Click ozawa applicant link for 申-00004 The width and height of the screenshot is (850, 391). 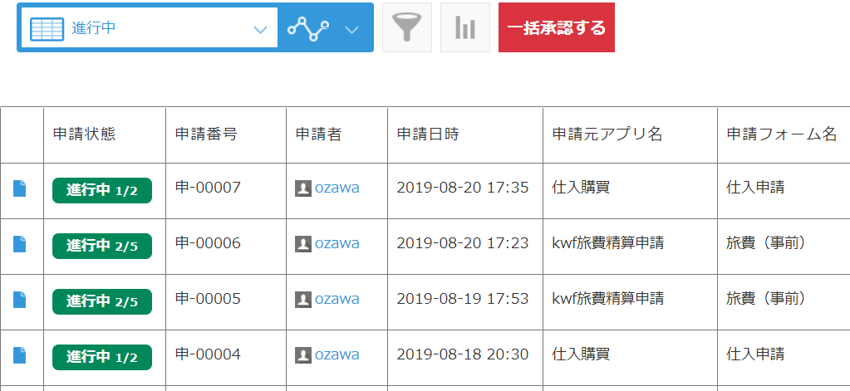[337, 354]
